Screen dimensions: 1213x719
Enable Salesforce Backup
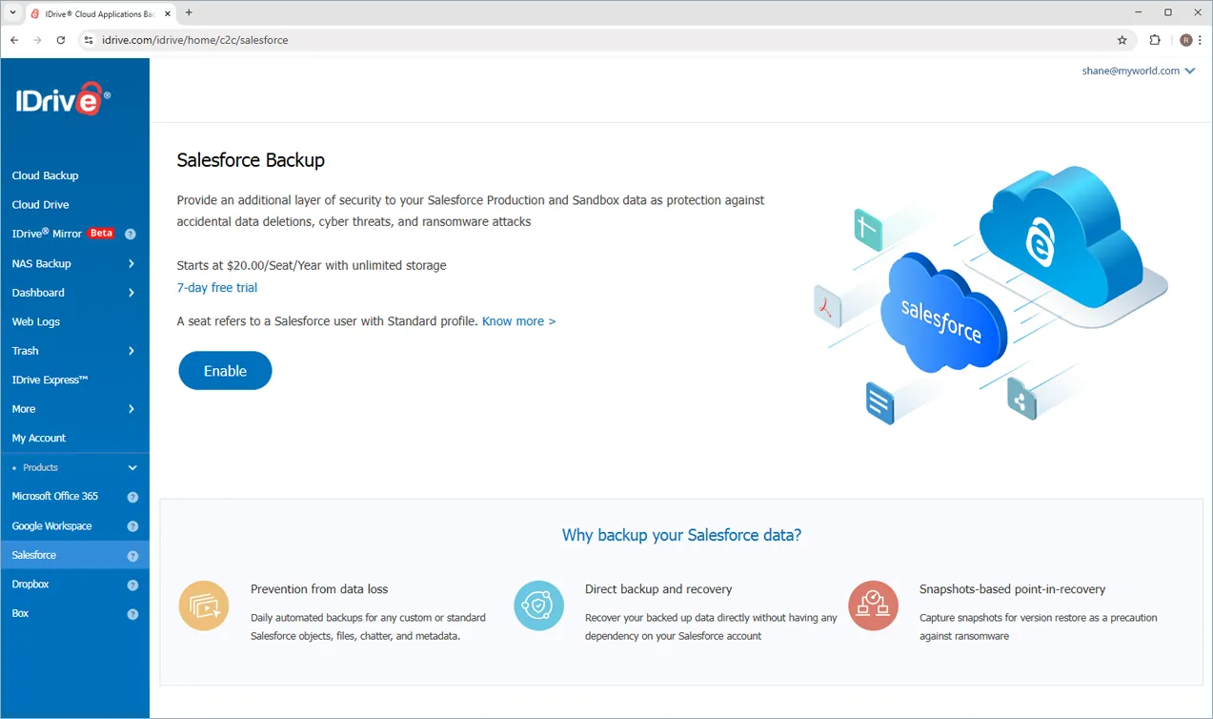click(225, 370)
